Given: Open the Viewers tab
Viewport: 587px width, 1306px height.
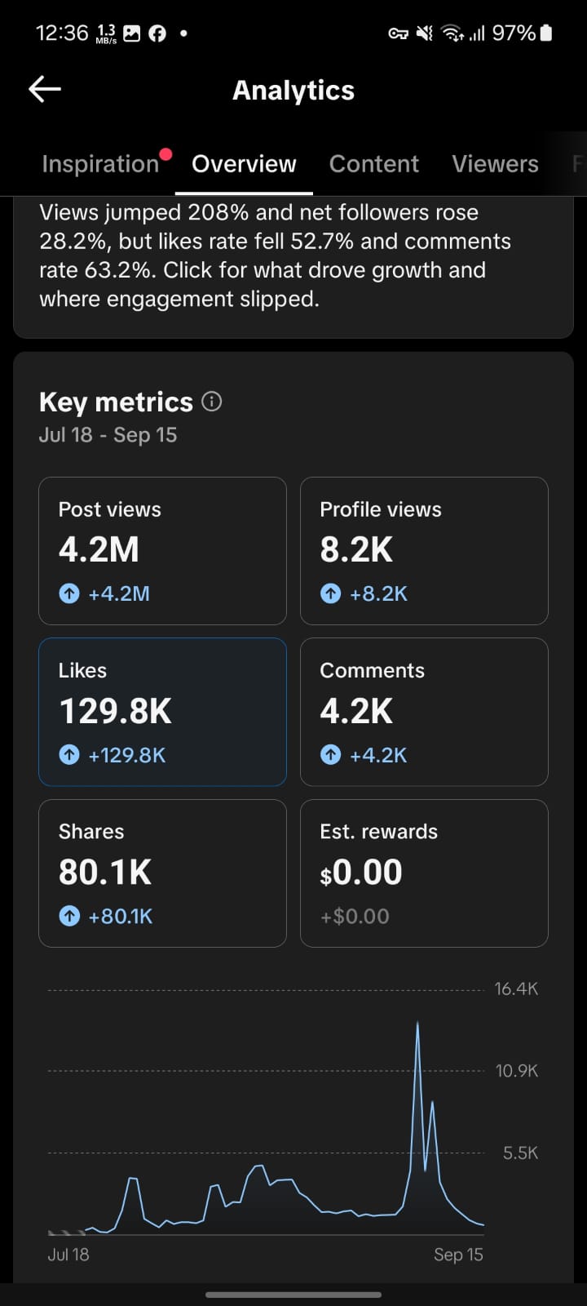Looking at the screenshot, I should coord(495,164).
